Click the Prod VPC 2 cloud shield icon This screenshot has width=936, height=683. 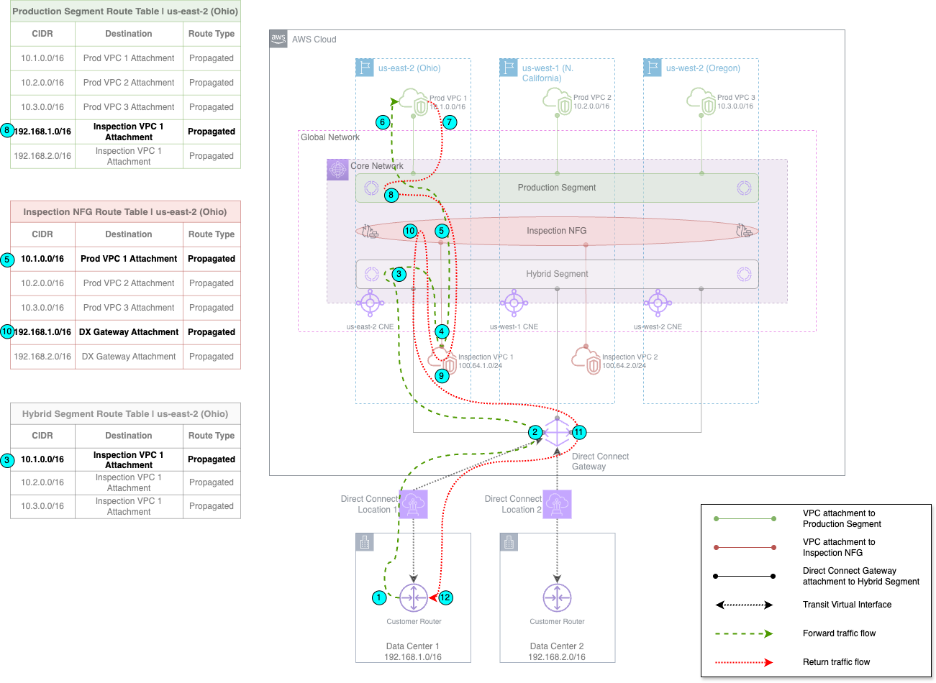click(x=558, y=101)
